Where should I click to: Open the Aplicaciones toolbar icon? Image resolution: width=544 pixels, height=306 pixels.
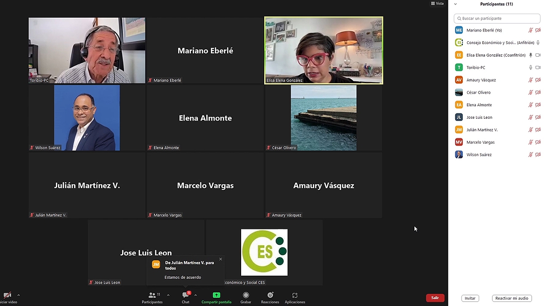295,295
